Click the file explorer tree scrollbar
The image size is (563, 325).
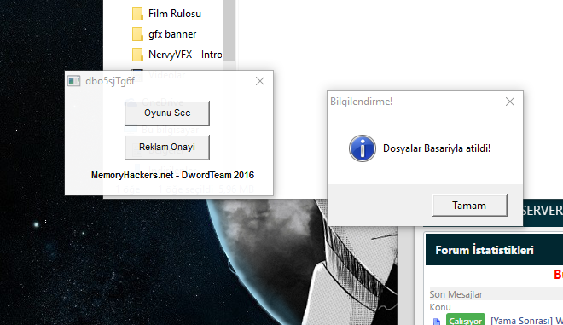coord(229,30)
